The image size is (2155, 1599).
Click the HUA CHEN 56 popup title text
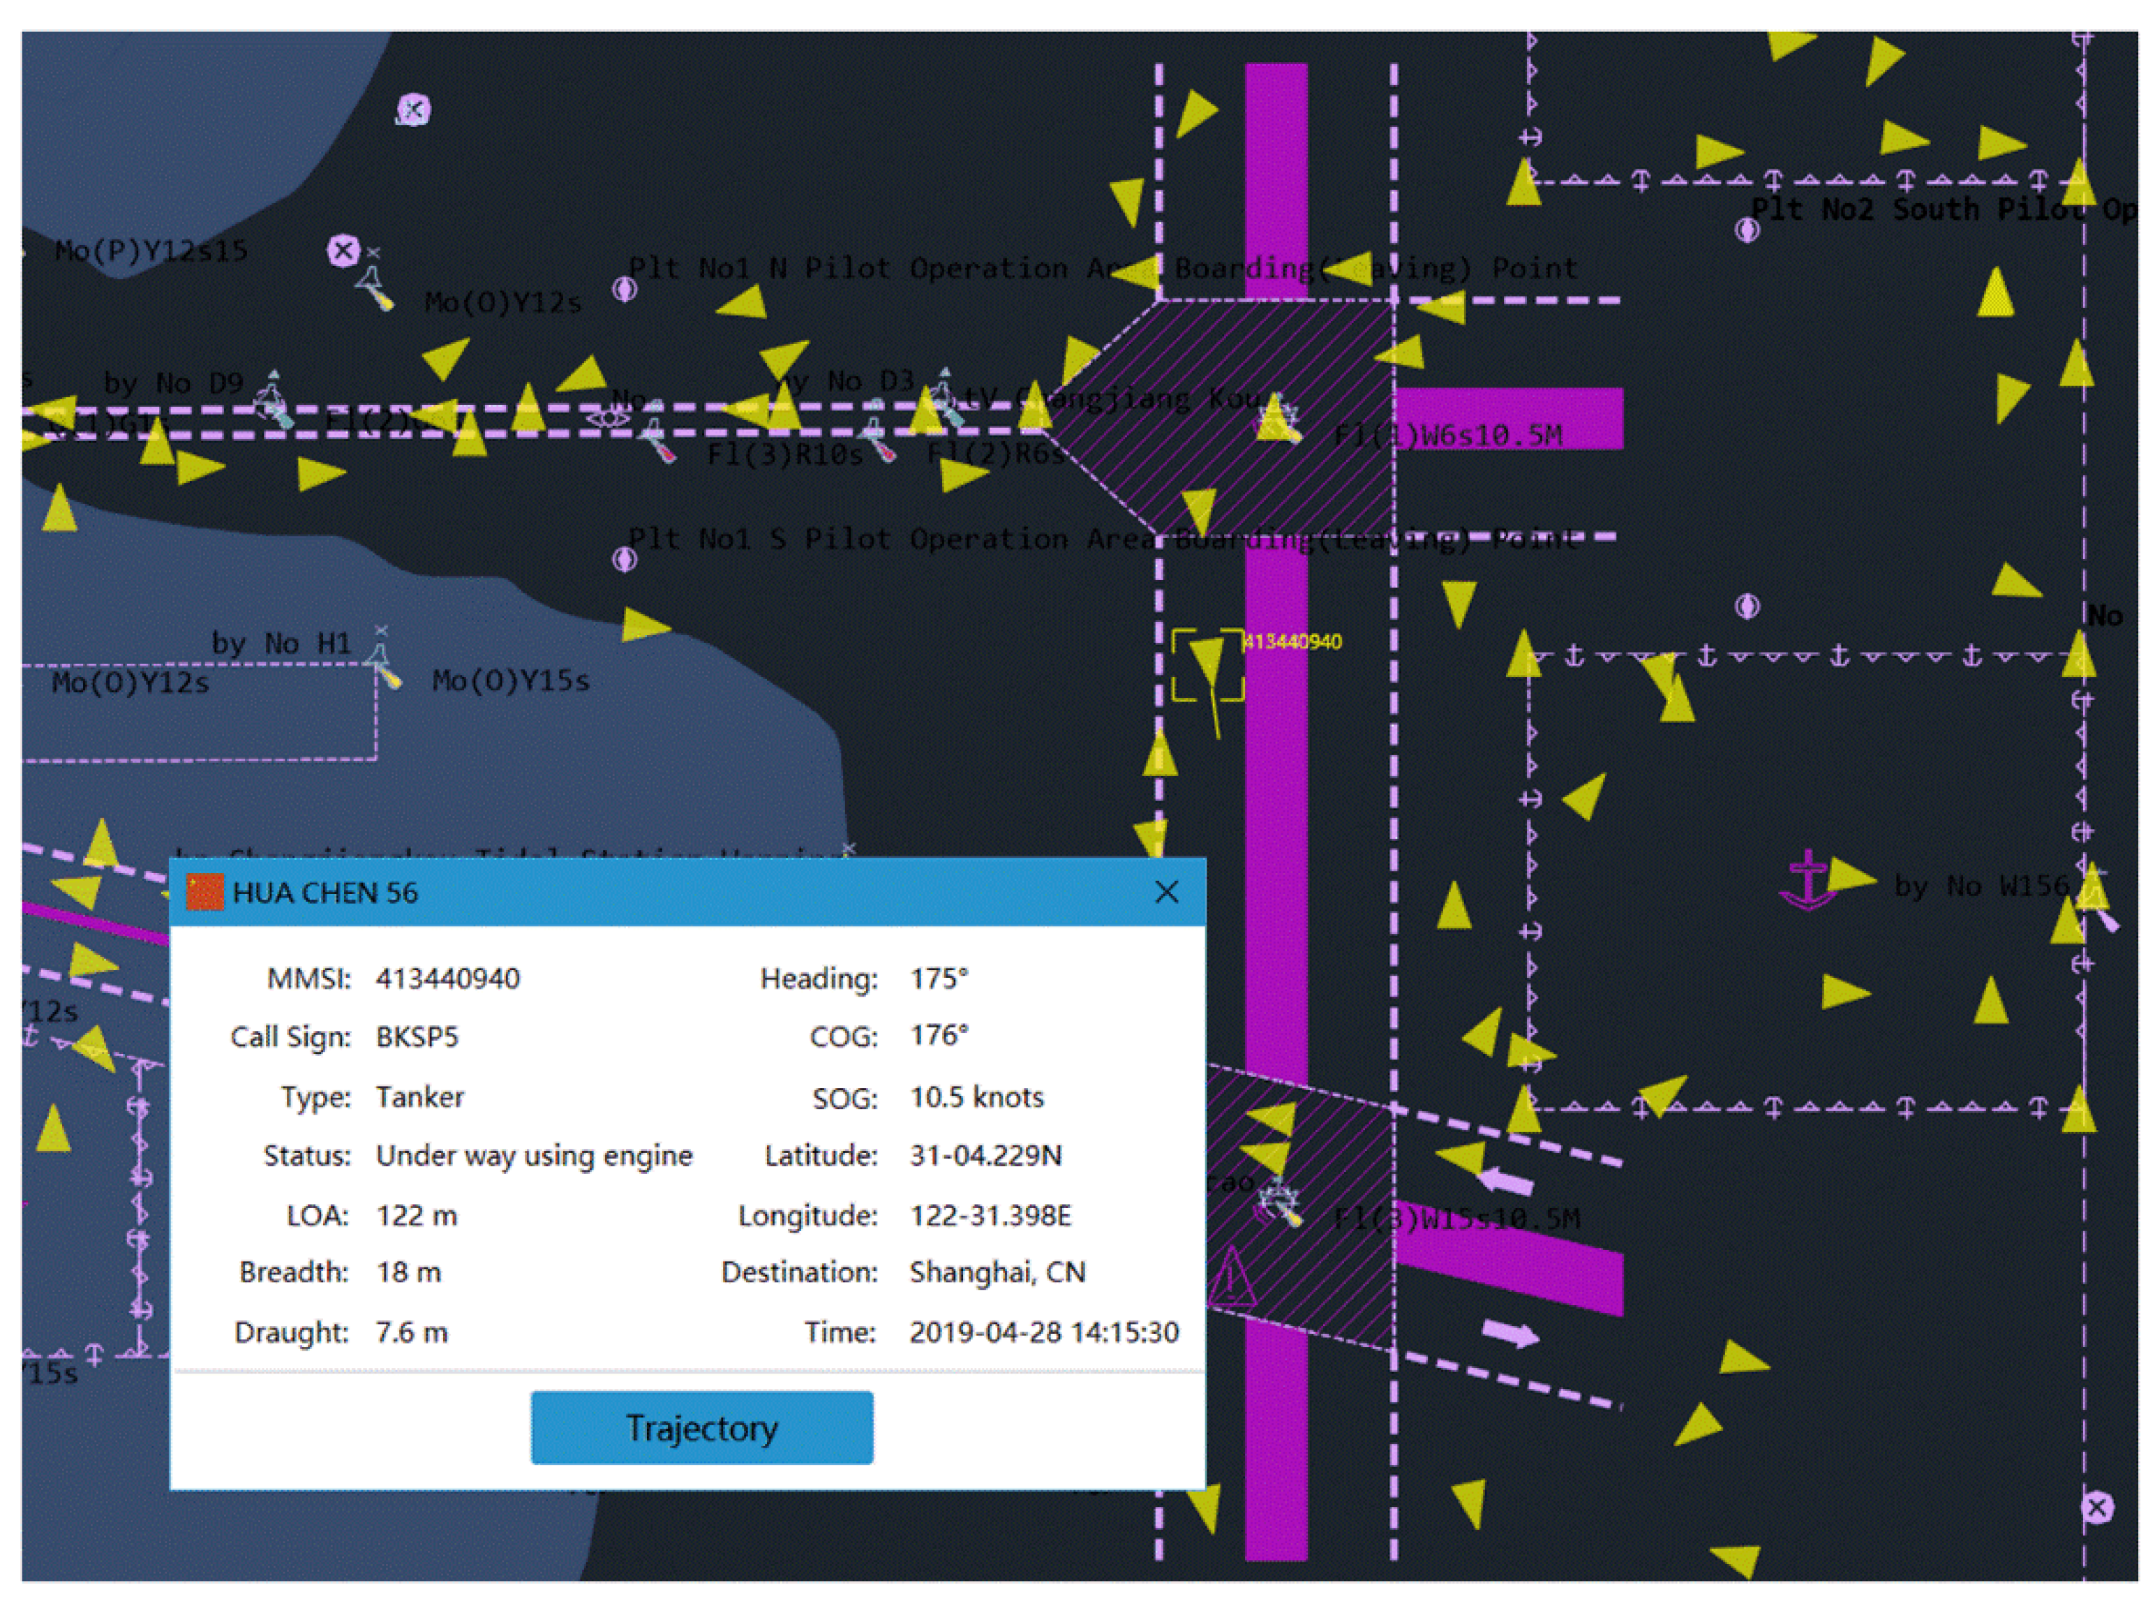pos(325,893)
